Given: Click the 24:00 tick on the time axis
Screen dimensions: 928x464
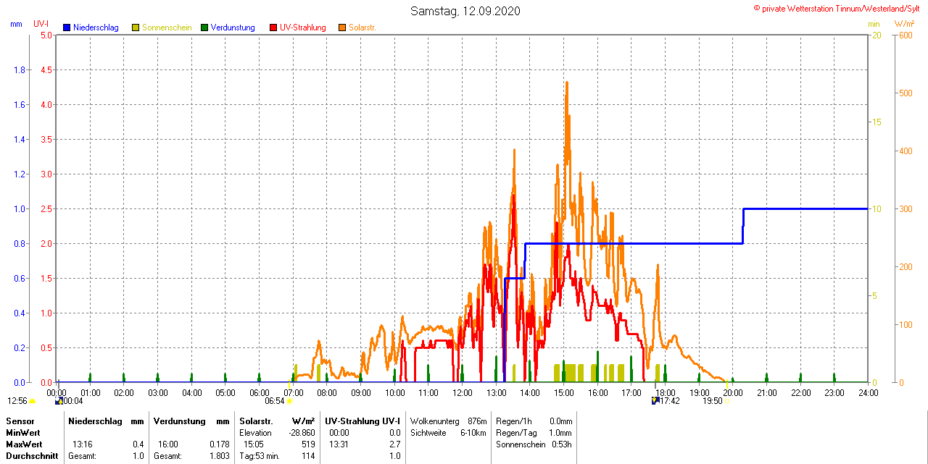Looking at the screenshot, I should point(869,393).
